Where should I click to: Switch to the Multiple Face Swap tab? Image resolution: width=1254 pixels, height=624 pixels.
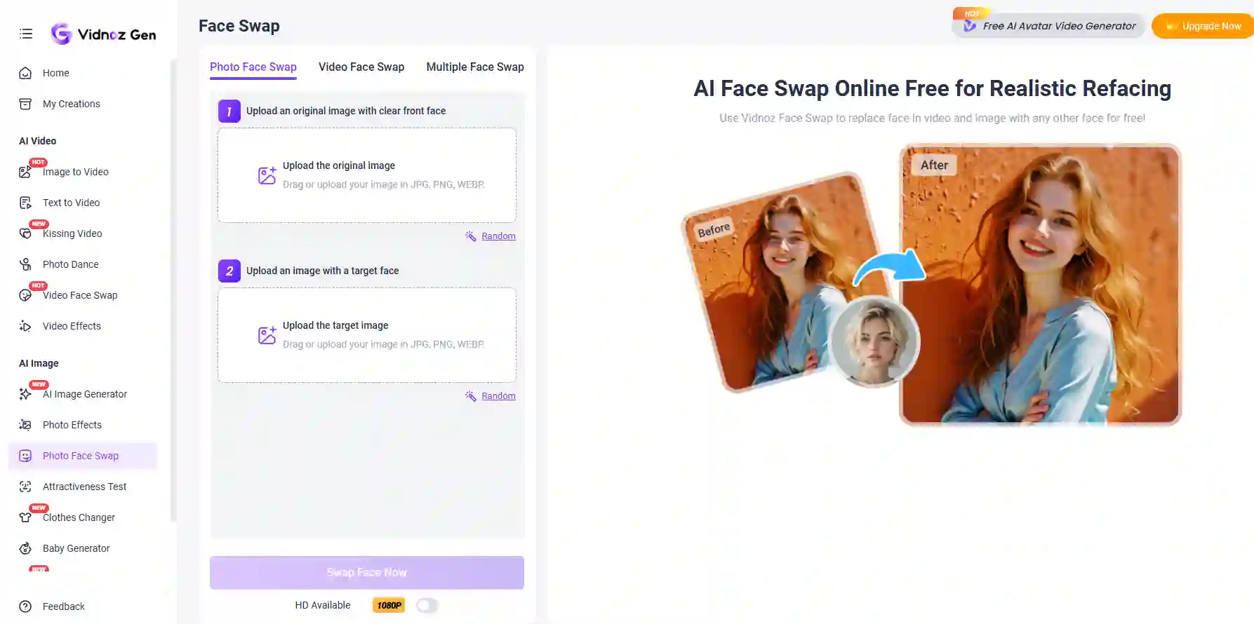click(475, 67)
